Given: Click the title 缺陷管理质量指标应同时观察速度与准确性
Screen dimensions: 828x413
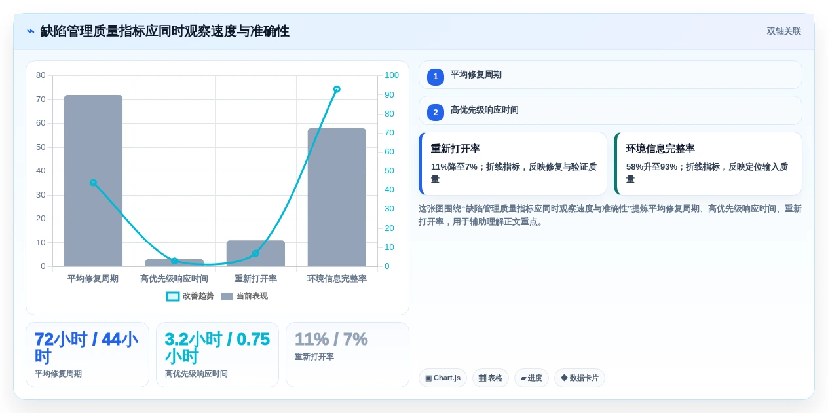Looking at the screenshot, I should pos(164,31).
